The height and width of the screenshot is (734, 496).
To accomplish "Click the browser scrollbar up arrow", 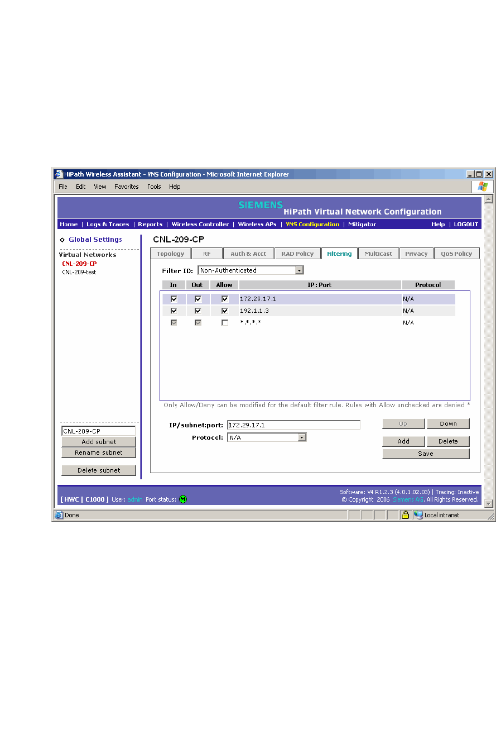I will click(489, 199).
